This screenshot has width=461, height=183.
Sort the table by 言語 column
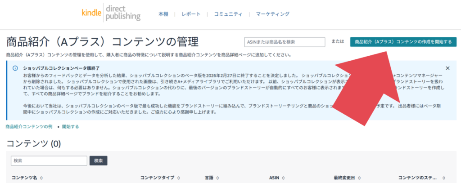click(x=217, y=178)
